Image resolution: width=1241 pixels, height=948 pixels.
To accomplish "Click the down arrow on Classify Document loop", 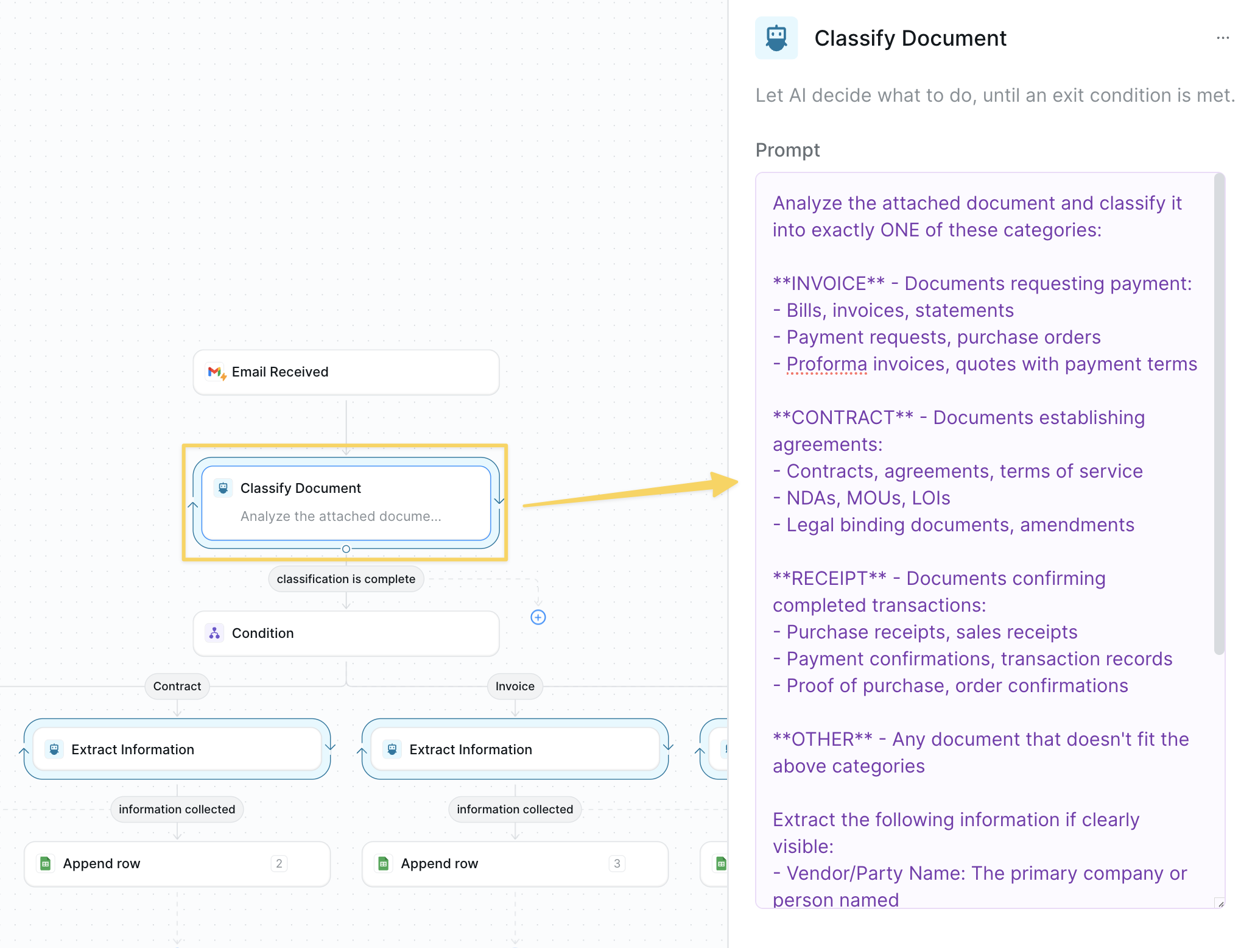I will point(499,501).
